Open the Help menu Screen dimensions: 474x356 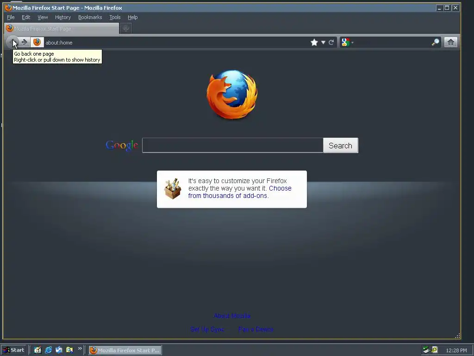click(132, 17)
